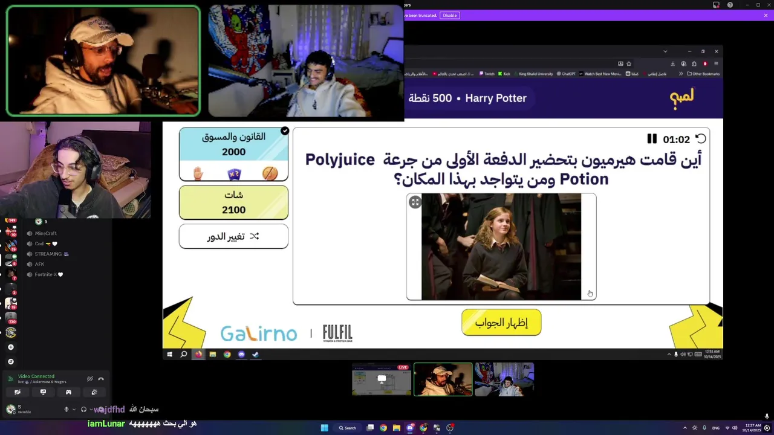
Task: Use the orange circle helper icon for the first team
Action: pos(270,174)
